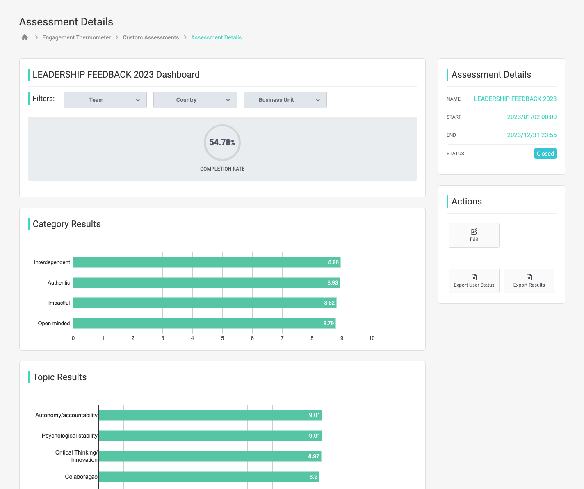Screen dimensions: 584x489
Task: Click the Closed status badge
Action: coord(545,154)
